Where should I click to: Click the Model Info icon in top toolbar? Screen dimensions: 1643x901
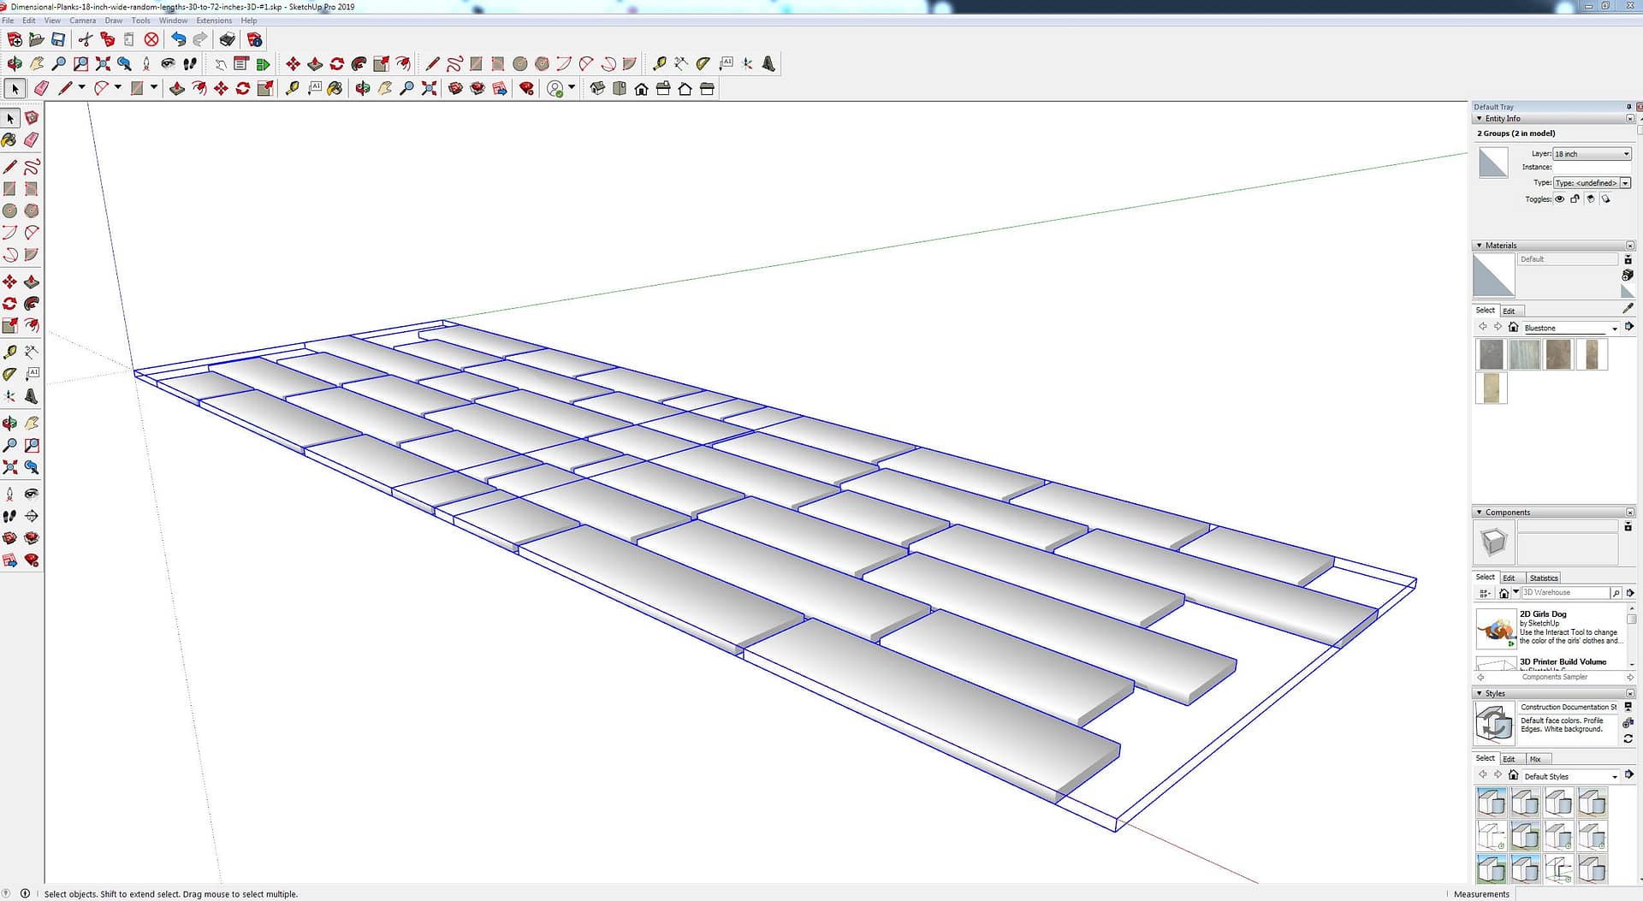click(254, 39)
